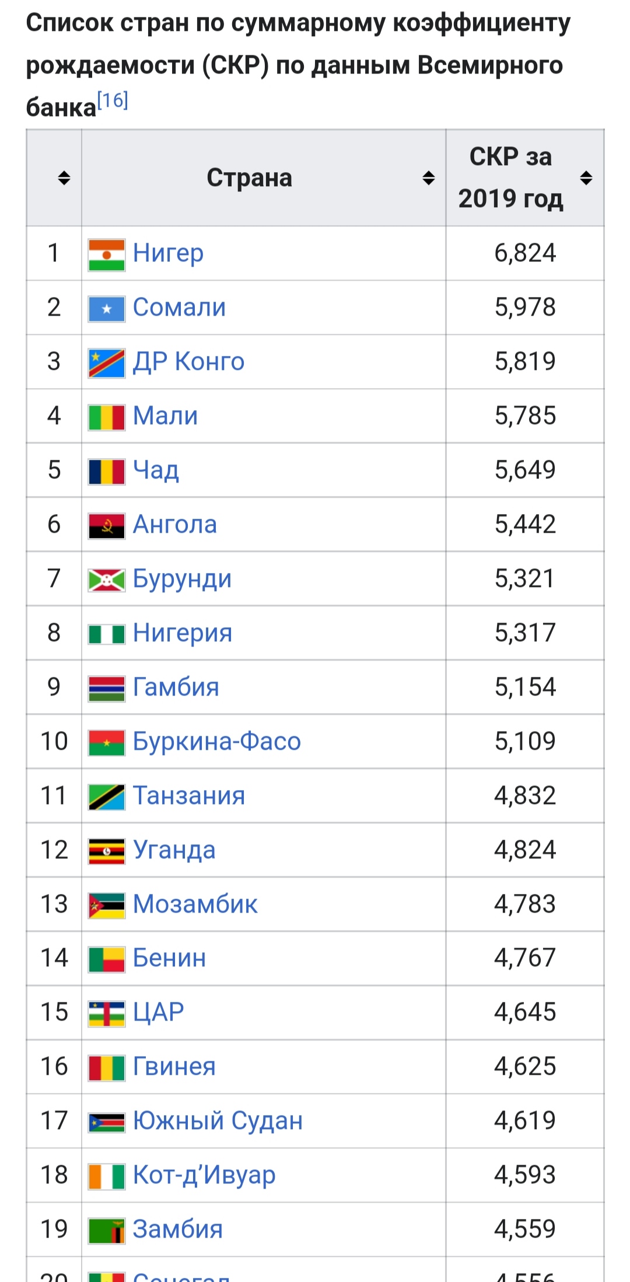Viewport: 630px width, 1282px height.
Task: Click the Нигерия country link
Action: pyautogui.click(x=182, y=633)
